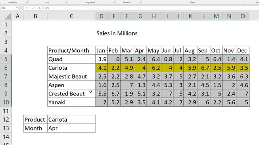Open the Alignment group dialog launcher
The height and width of the screenshot is (145, 259).
click(114, 2)
